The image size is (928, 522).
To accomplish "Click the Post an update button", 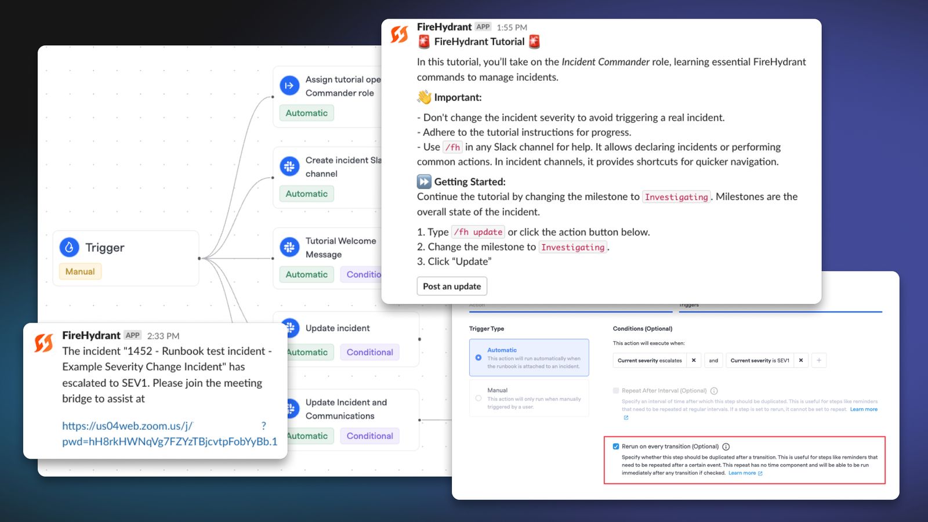I will [452, 286].
